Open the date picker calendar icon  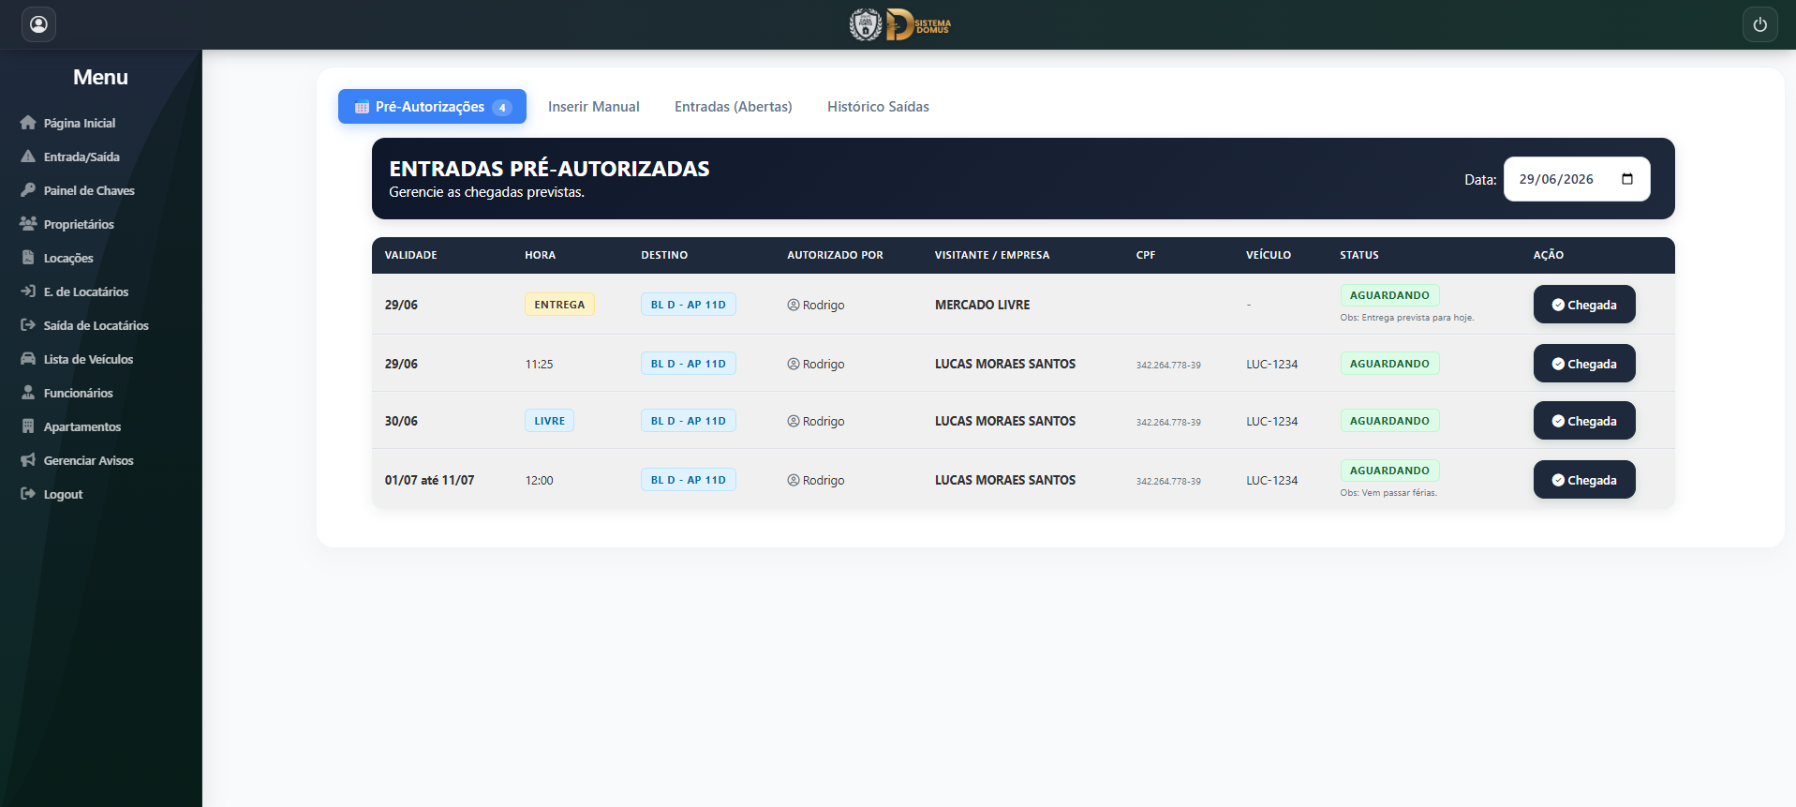click(1627, 179)
